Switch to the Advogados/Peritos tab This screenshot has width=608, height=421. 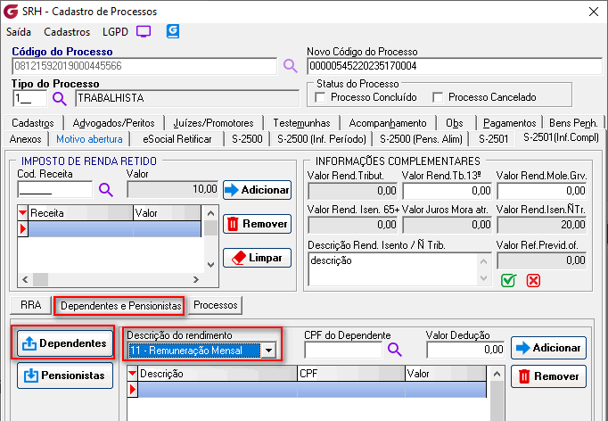coord(113,122)
